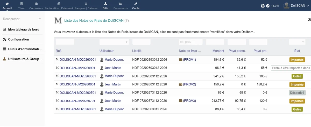Open the Rechercher search dropdown
This screenshot has height=127, width=311.
click(x=22, y=19)
